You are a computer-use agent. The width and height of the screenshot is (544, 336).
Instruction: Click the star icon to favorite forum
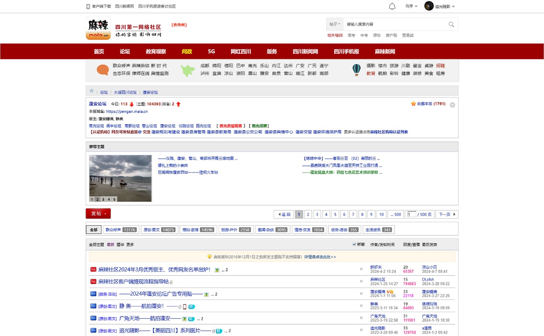coord(413,104)
